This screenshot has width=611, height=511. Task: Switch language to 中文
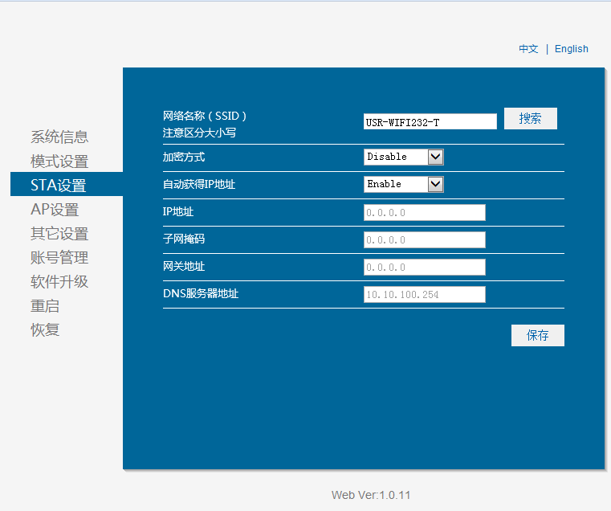pyautogui.click(x=528, y=49)
